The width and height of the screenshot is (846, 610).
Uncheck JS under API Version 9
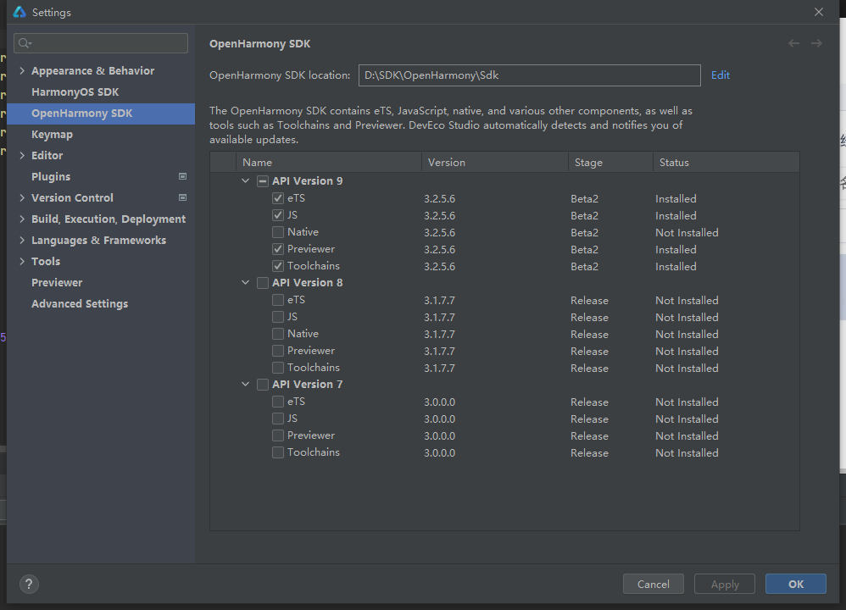tap(278, 215)
